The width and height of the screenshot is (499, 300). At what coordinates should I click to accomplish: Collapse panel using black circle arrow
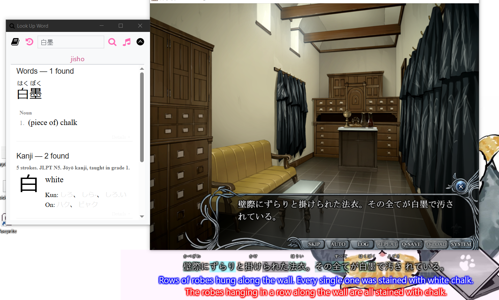coord(140,42)
